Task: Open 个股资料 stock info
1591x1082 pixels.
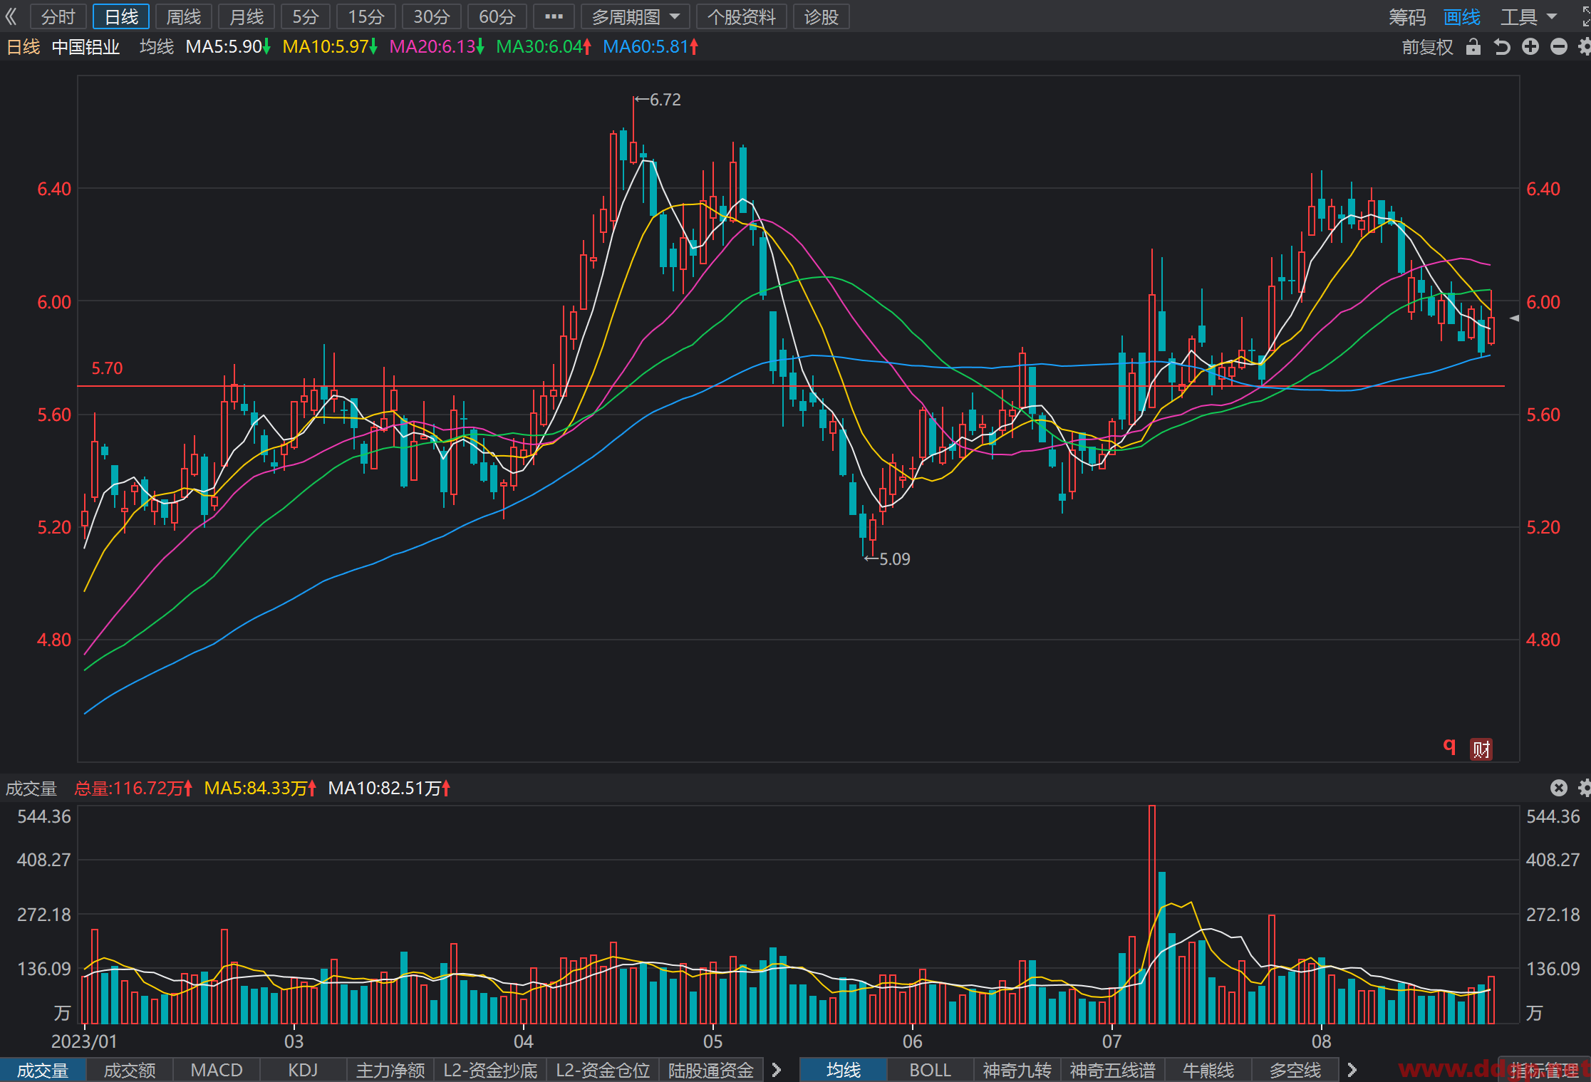Action: point(741,16)
